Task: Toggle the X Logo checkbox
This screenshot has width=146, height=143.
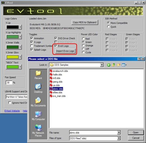Action: (32, 42)
